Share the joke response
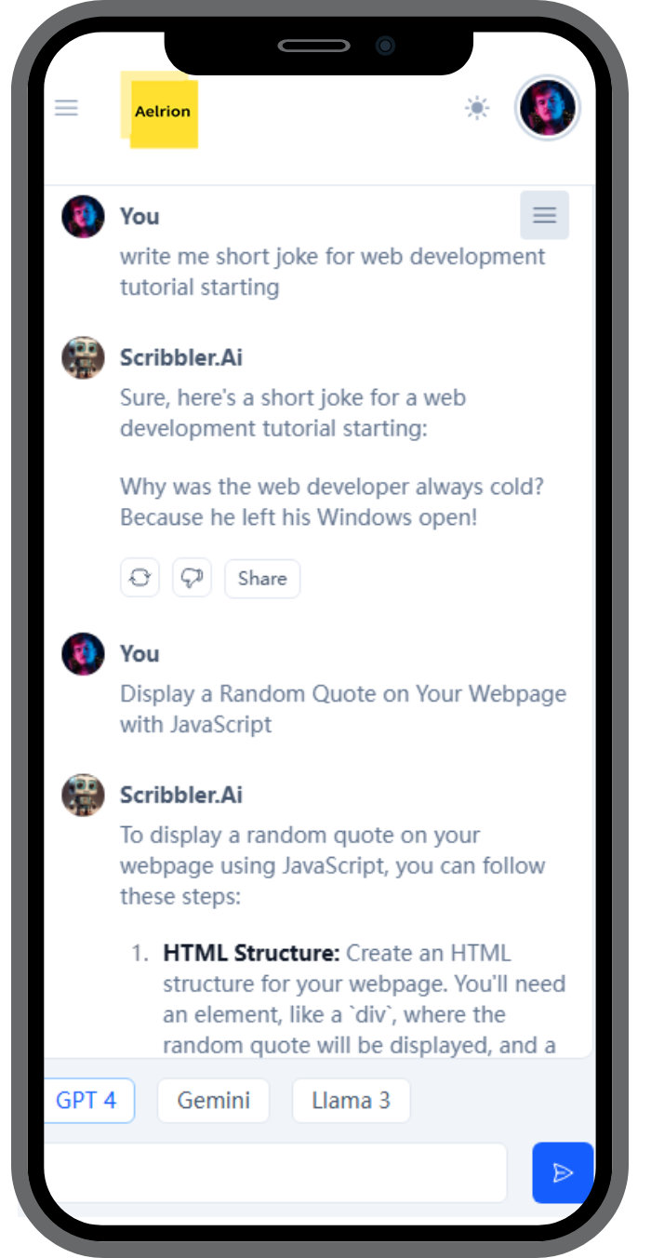Screen dimensions: 651x1258 coord(262,578)
